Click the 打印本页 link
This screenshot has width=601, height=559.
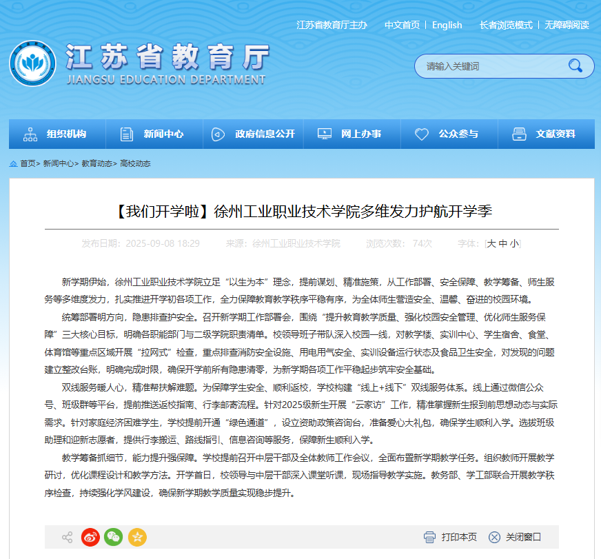pos(459,537)
